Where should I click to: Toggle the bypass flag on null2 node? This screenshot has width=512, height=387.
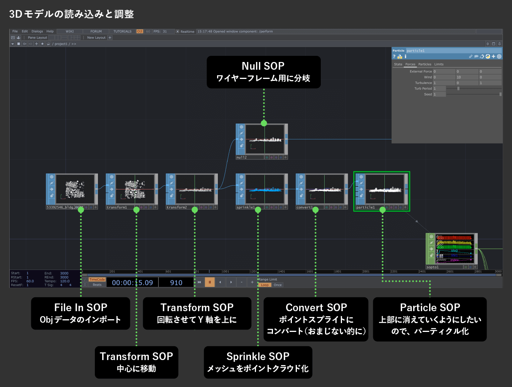click(x=241, y=139)
